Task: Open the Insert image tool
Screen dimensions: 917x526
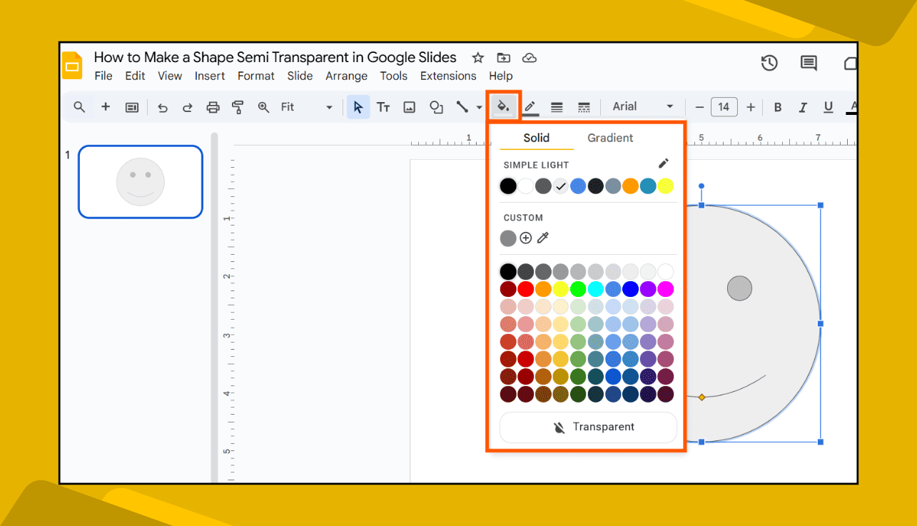Action: tap(409, 106)
